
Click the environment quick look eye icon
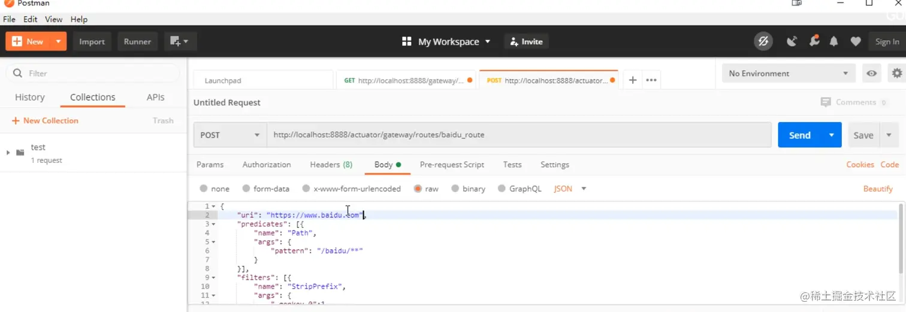pyautogui.click(x=872, y=73)
